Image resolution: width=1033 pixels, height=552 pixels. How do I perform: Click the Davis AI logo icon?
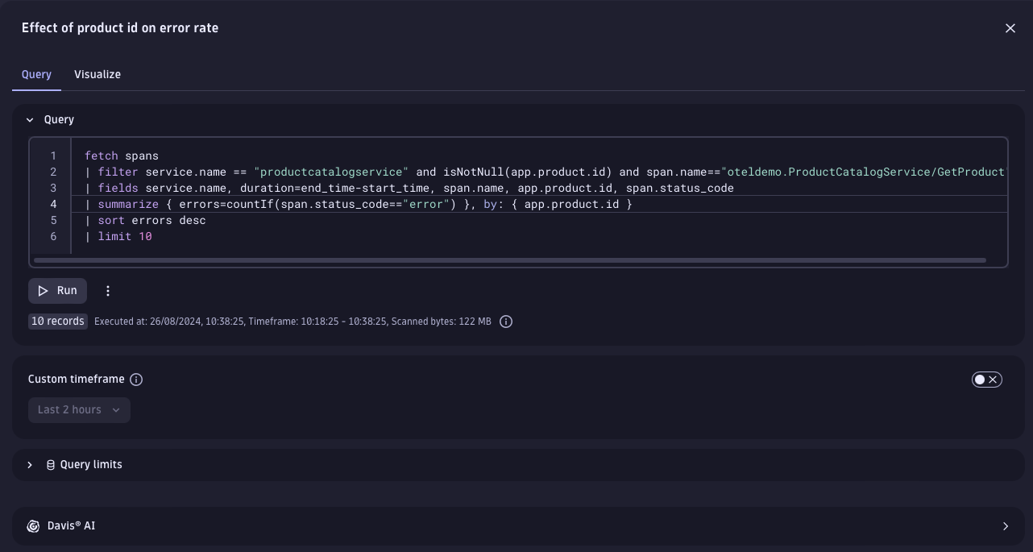[33, 525]
